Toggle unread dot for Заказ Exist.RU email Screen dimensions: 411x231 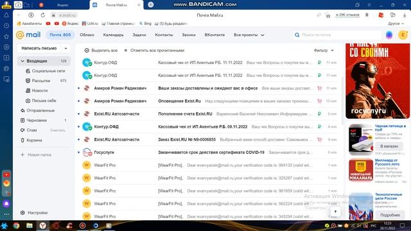(78, 140)
